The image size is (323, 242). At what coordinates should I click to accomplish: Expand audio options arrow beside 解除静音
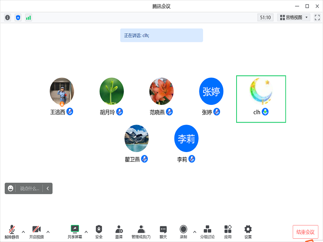pyautogui.click(x=23, y=232)
